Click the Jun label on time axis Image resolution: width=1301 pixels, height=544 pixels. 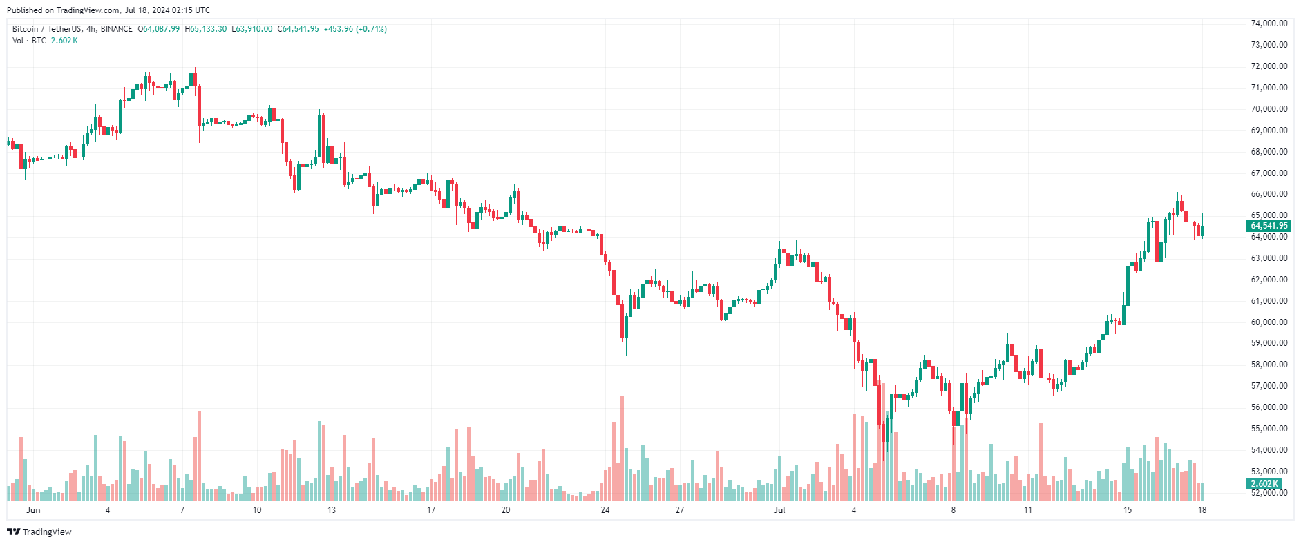(32, 510)
